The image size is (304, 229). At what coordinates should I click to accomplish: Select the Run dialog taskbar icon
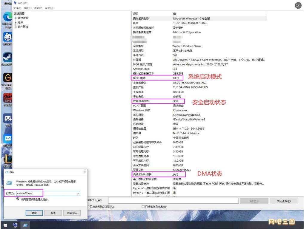[x=25, y=225]
